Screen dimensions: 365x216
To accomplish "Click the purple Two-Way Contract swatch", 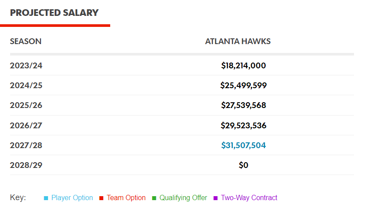I will [x=216, y=198].
